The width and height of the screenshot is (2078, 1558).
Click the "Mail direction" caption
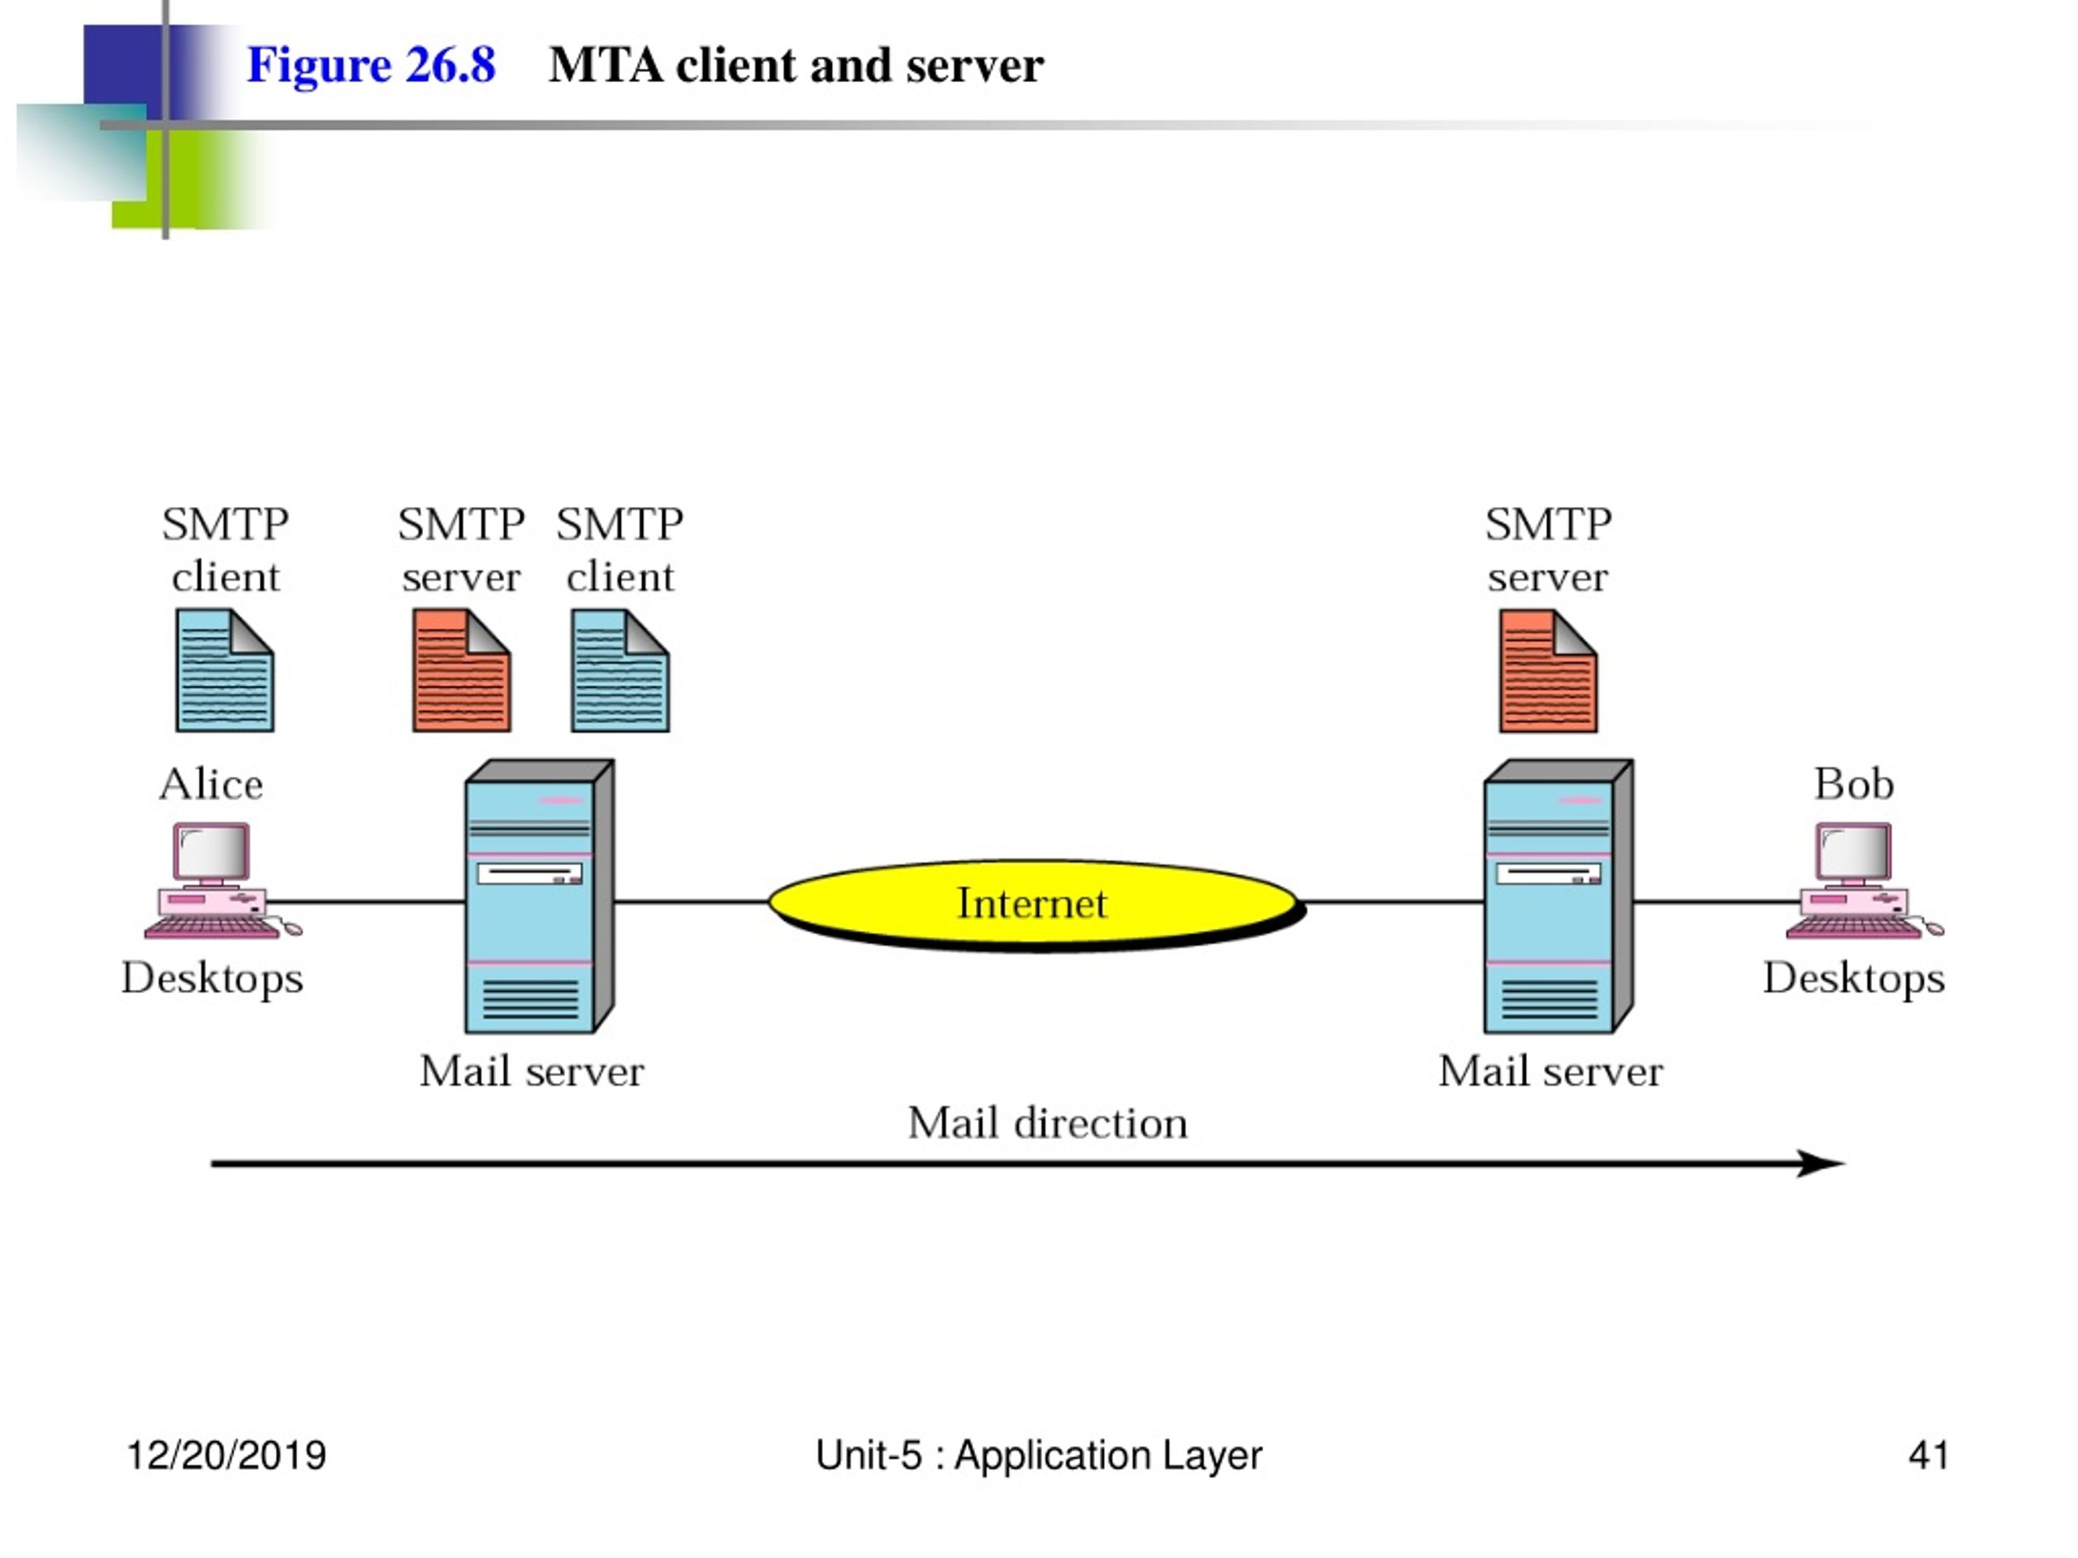[1047, 1122]
